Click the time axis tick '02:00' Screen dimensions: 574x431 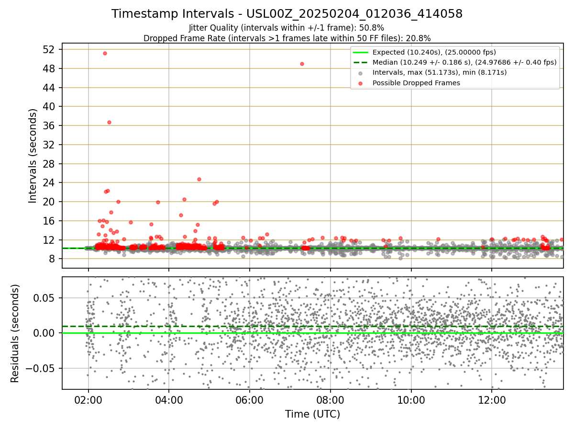88,400
